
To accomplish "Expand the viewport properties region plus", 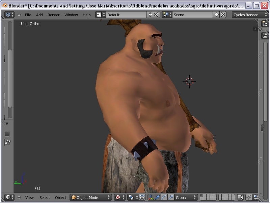I will tap(255, 29).
